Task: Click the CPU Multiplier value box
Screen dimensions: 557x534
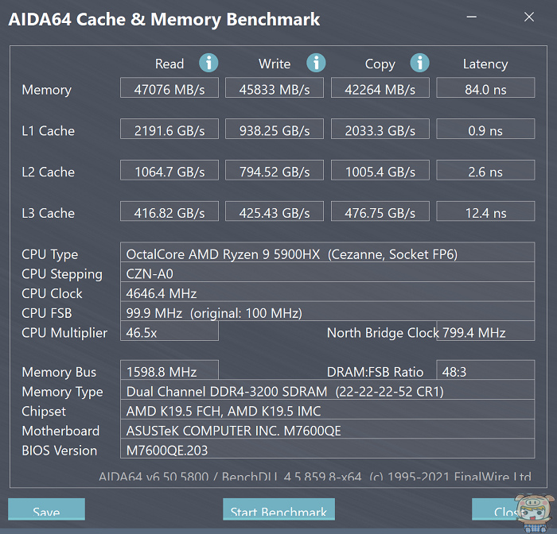Action: pos(169,332)
